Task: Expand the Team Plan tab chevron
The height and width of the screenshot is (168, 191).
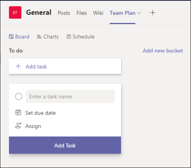Action: pos(139,13)
